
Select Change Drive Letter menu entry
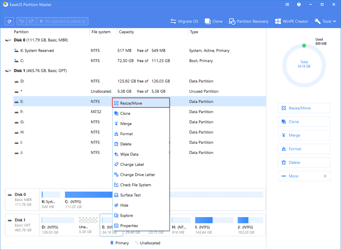coord(137,175)
